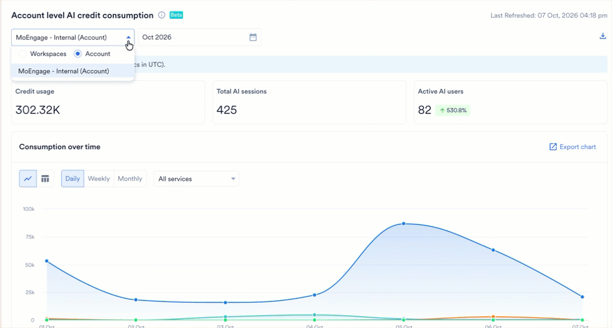
Task: Click the 06 Oct orange data point
Action: (x=493, y=317)
